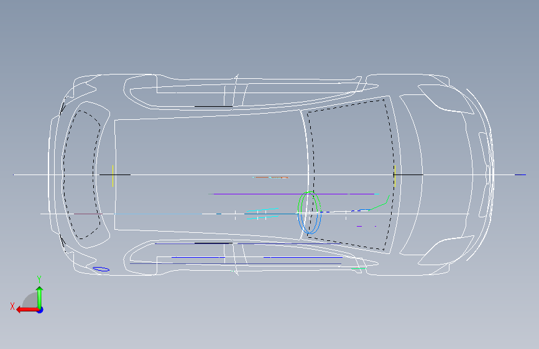Select the green angled polyline near windshield
Viewport: 539px width, 349px height.
coord(380,203)
